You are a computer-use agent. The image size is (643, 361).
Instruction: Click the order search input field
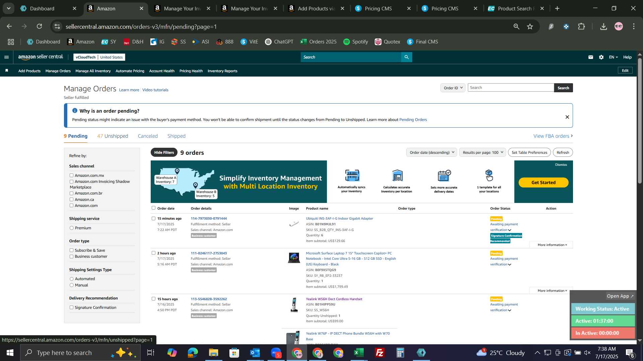(511, 88)
